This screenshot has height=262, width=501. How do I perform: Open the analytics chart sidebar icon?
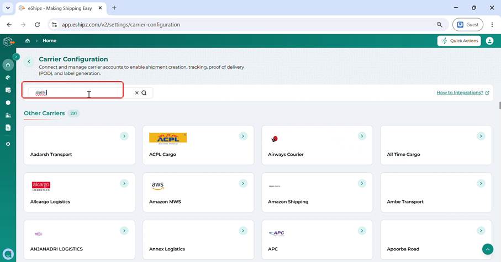(x=8, y=115)
